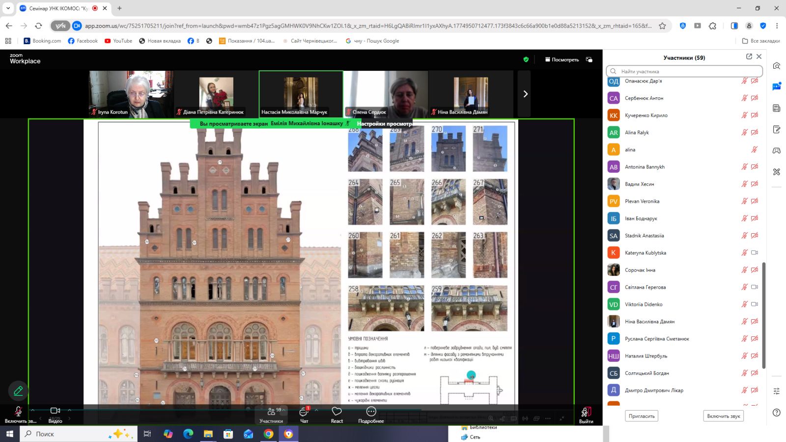
Task: Pop out the participants panel
Action: (x=749, y=56)
